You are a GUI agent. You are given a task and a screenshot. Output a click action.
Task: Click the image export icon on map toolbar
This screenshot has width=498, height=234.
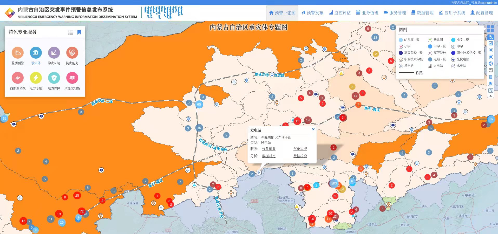(x=491, y=44)
